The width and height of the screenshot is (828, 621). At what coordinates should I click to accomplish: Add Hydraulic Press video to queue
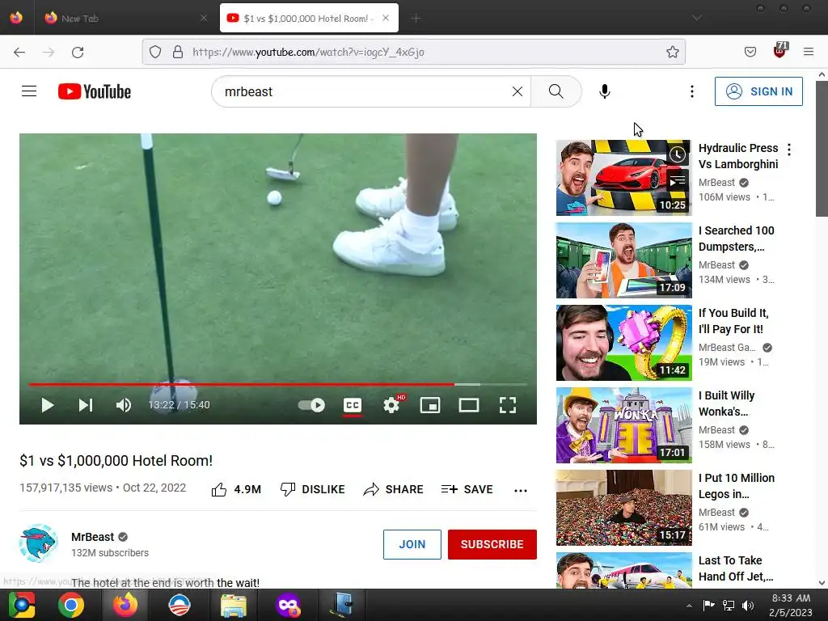coord(678,181)
